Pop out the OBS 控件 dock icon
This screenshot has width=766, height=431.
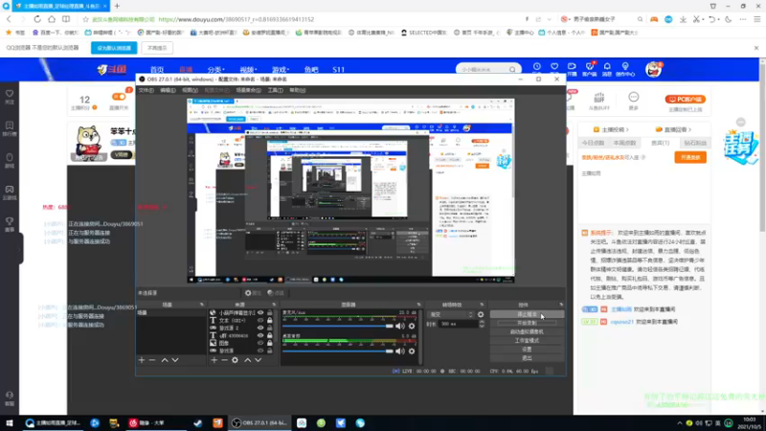[561, 305]
